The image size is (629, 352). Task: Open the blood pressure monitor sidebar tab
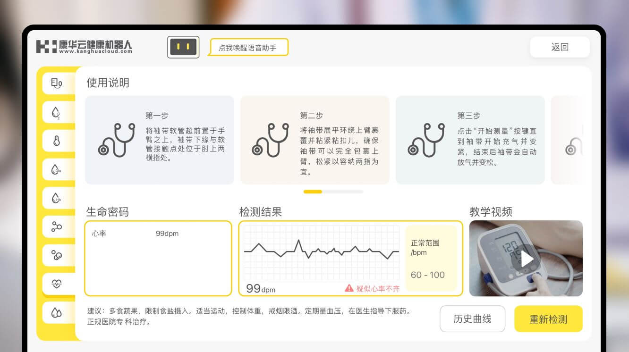coord(57,84)
